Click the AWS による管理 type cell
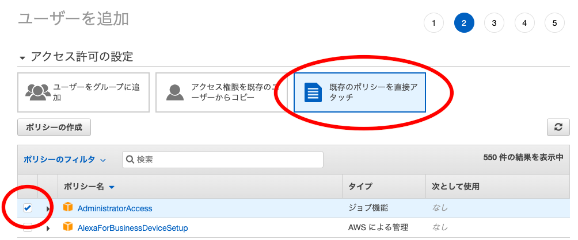 click(x=378, y=227)
